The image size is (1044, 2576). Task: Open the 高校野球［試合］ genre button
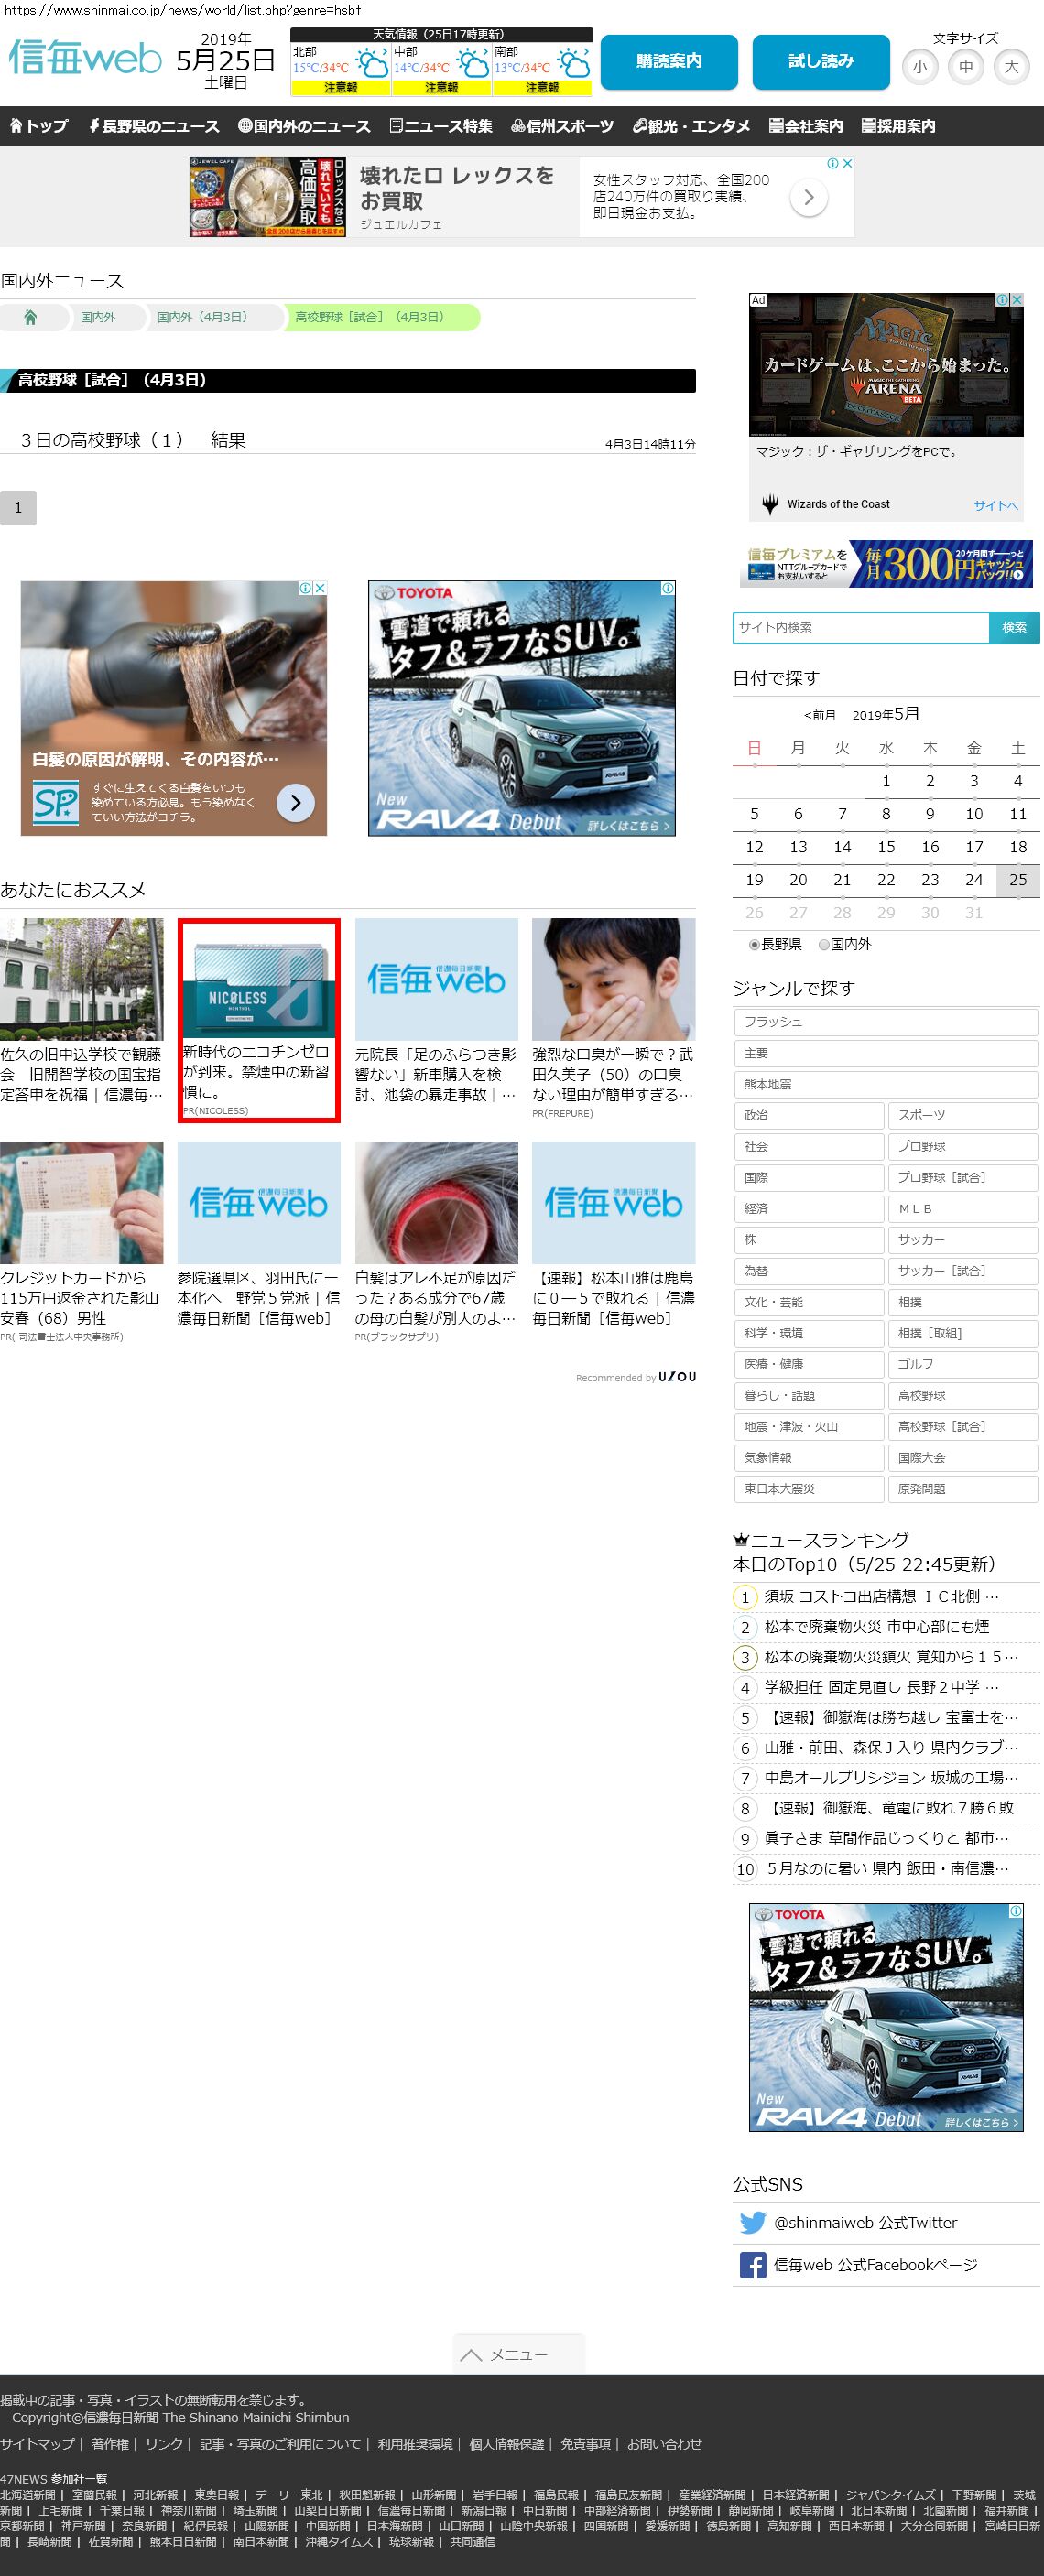tap(964, 1427)
